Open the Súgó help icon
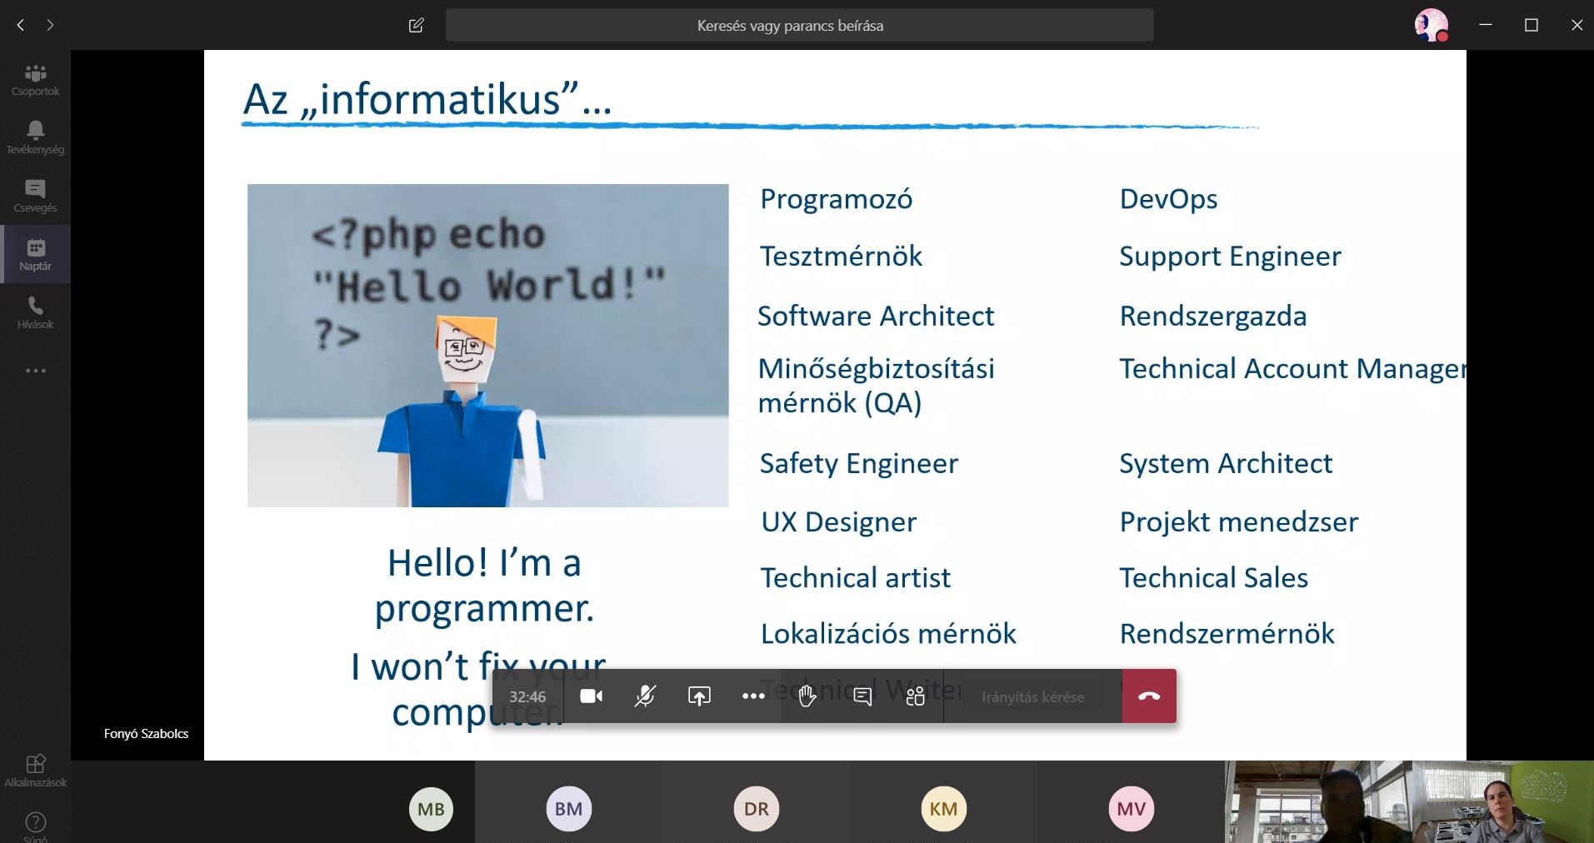 (x=35, y=825)
